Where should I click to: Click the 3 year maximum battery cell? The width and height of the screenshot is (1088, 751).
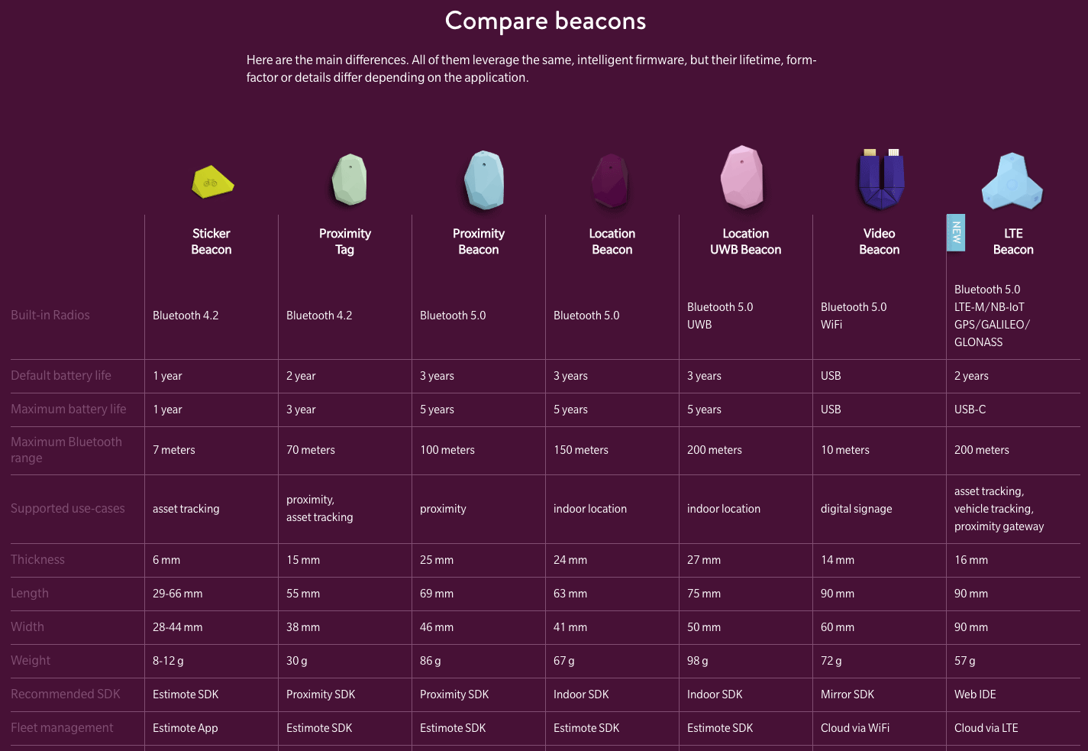301,409
